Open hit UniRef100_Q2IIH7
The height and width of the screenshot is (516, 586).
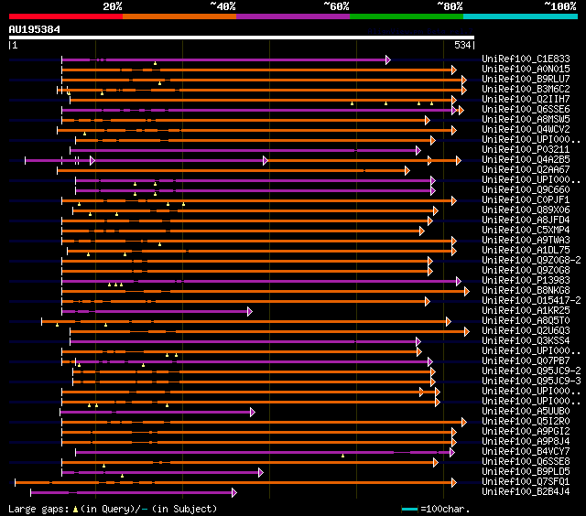[x=526, y=99]
